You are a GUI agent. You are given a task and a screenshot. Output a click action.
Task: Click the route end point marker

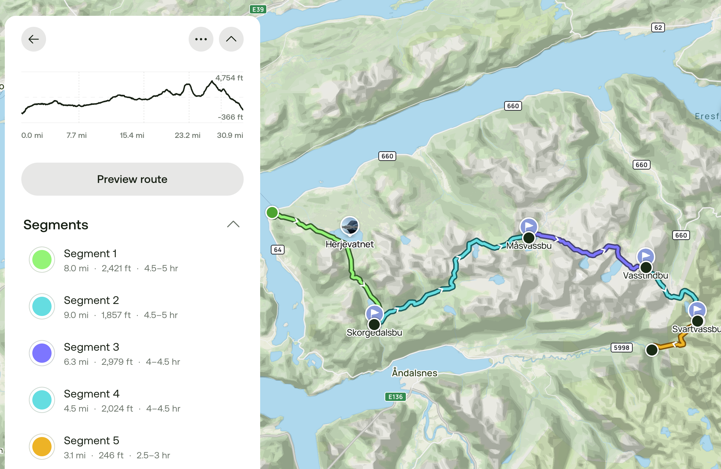coord(652,350)
